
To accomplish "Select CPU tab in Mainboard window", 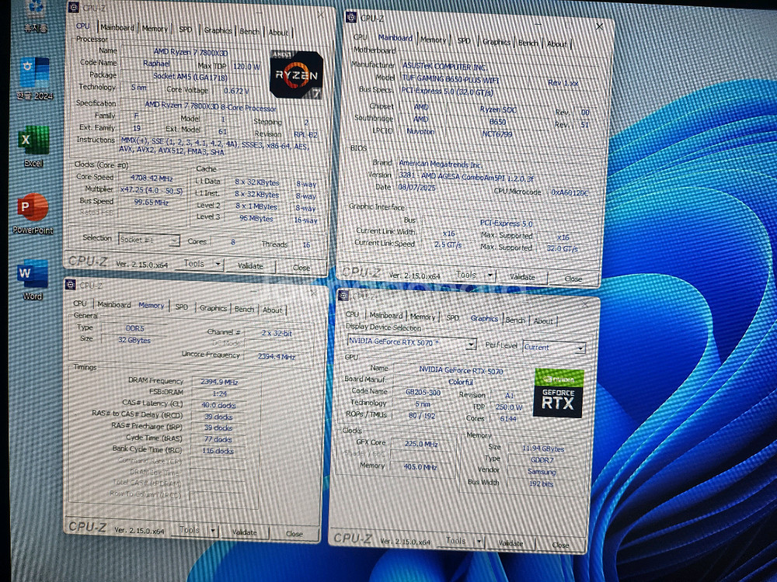I will [361, 37].
